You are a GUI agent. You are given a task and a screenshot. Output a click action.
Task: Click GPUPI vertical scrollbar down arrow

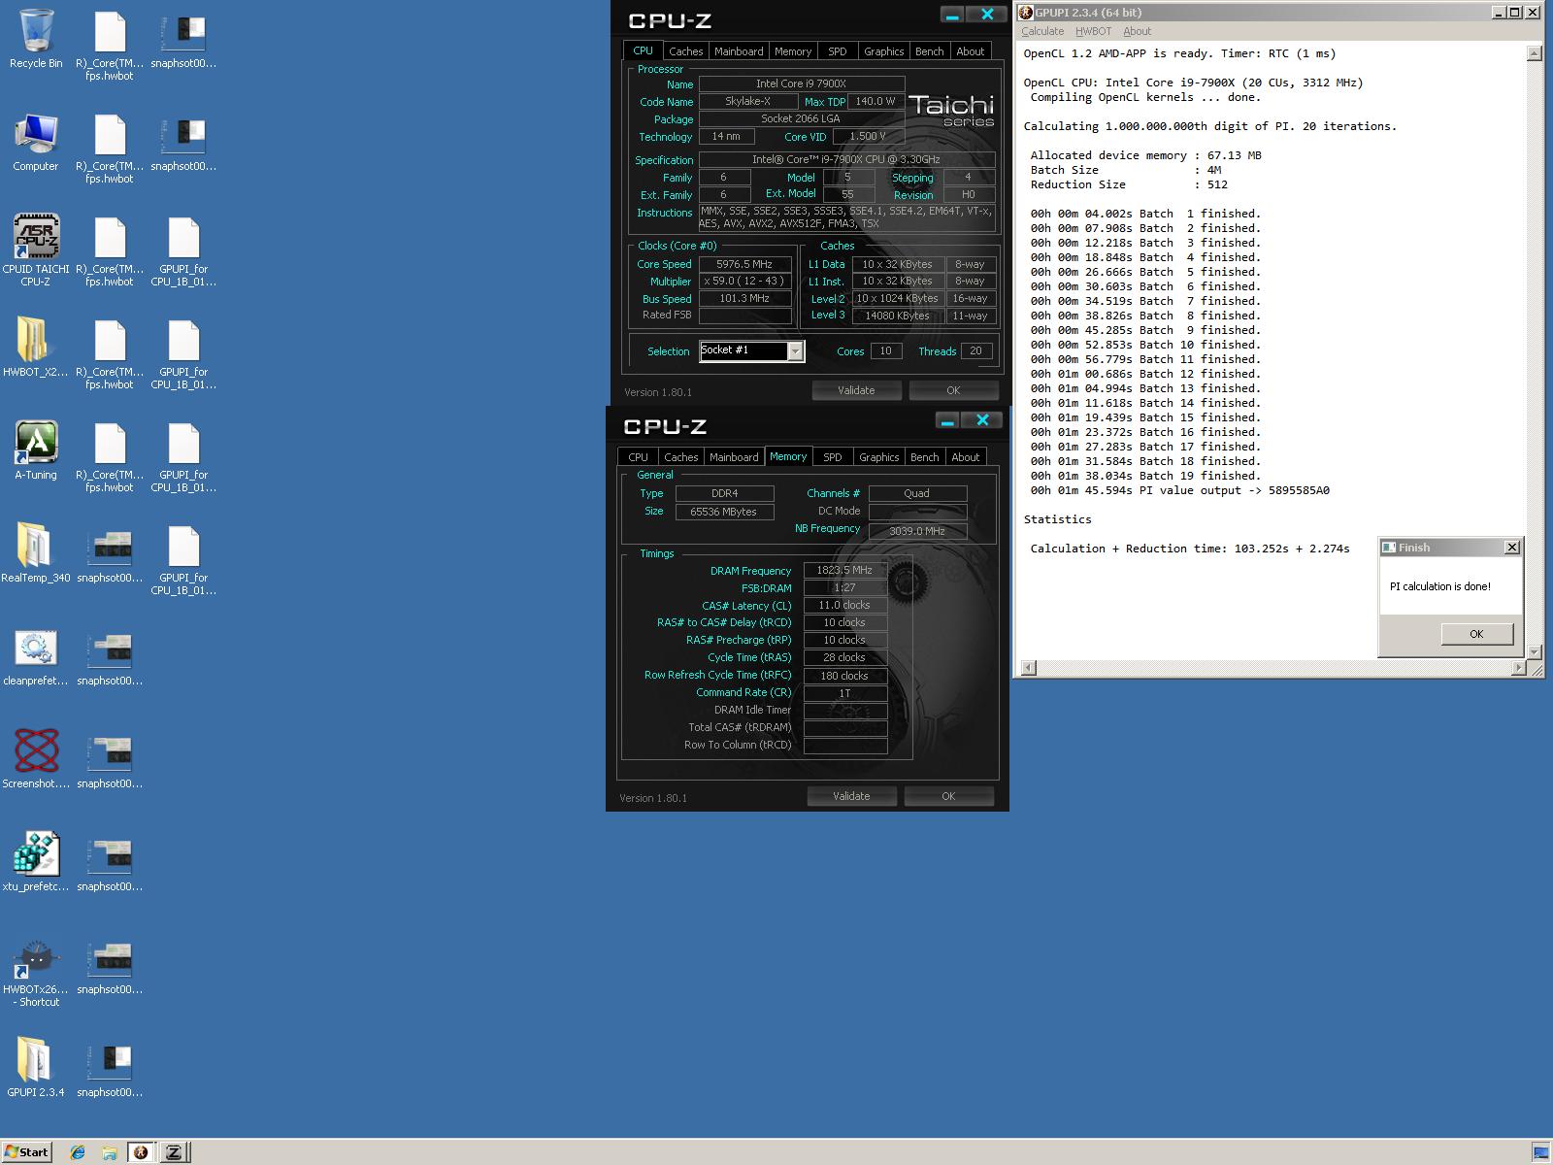(1535, 651)
